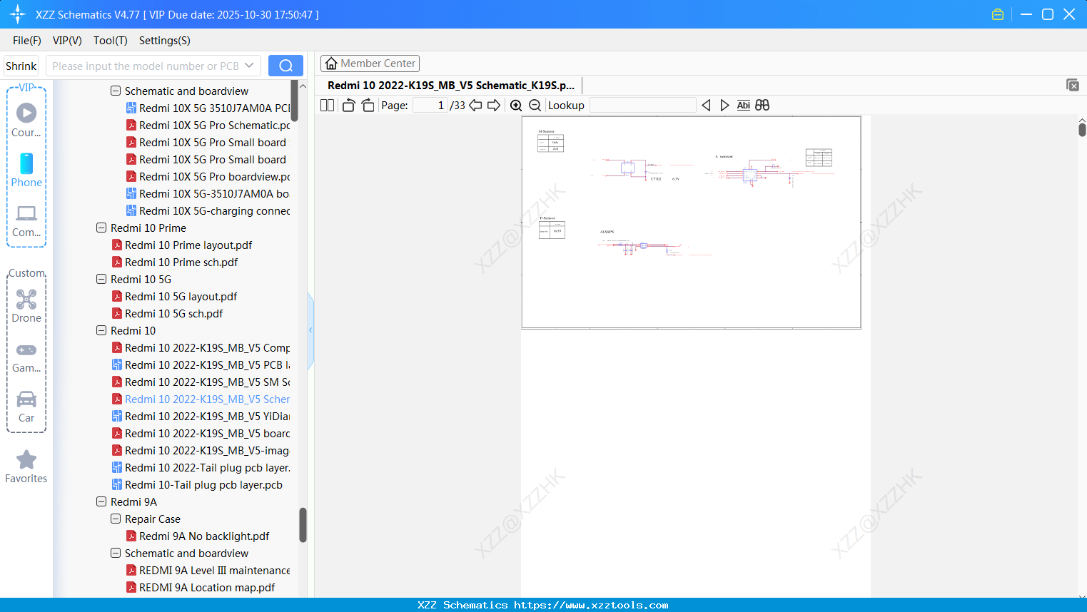Click the Lookup text field
Screen dimensions: 1087x612
(642, 106)
